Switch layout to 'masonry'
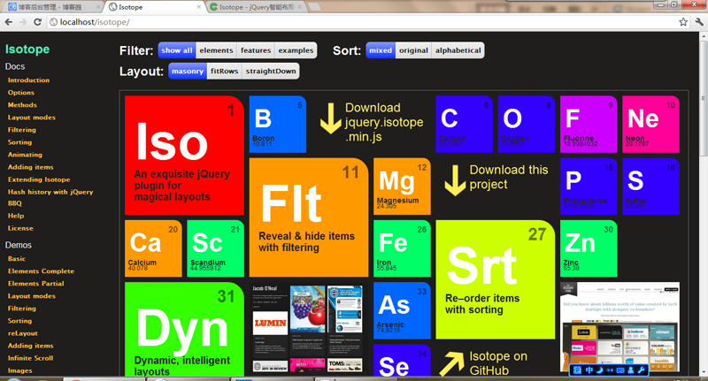This screenshot has height=381, width=708. tap(188, 72)
